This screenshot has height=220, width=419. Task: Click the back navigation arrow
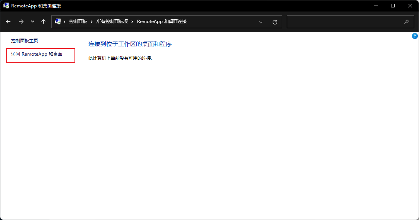tap(8, 22)
